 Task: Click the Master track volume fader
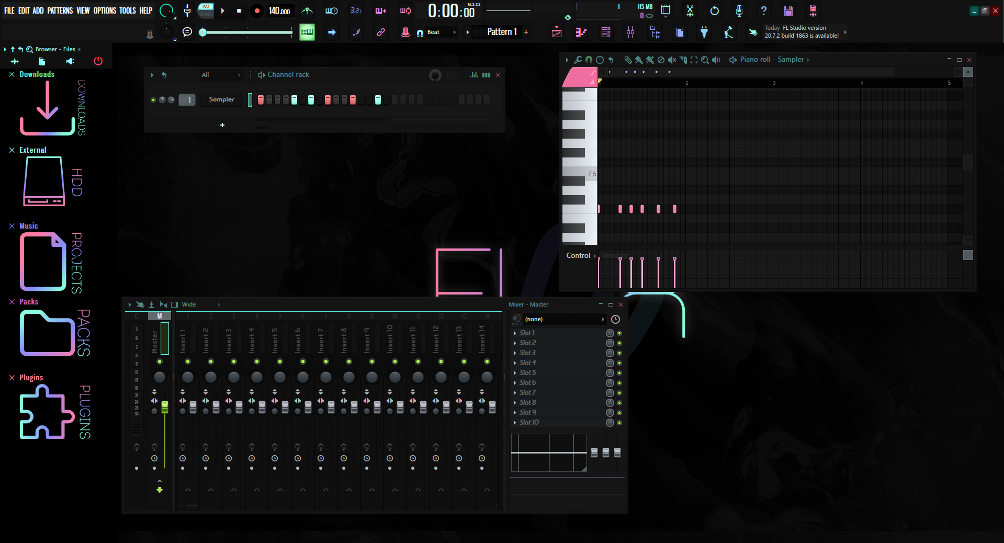coord(165,408)
